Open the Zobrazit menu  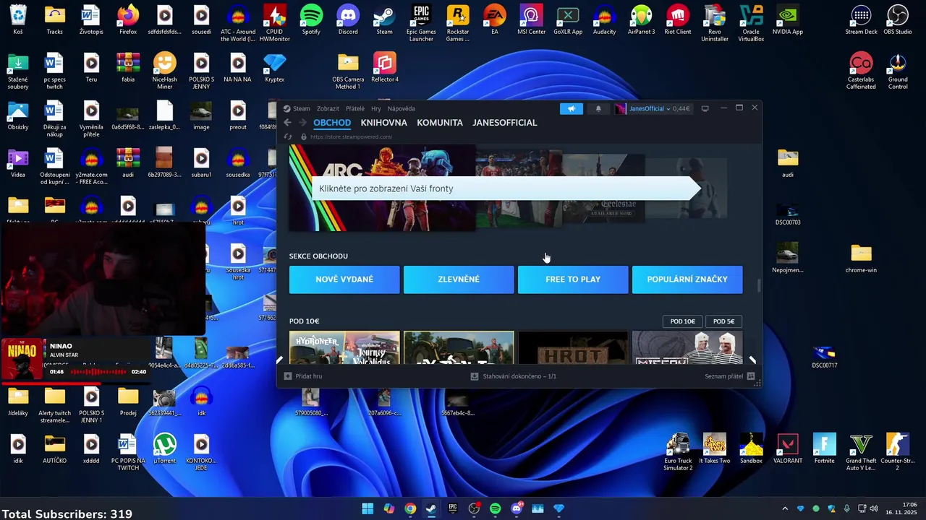tap(328, 108)
